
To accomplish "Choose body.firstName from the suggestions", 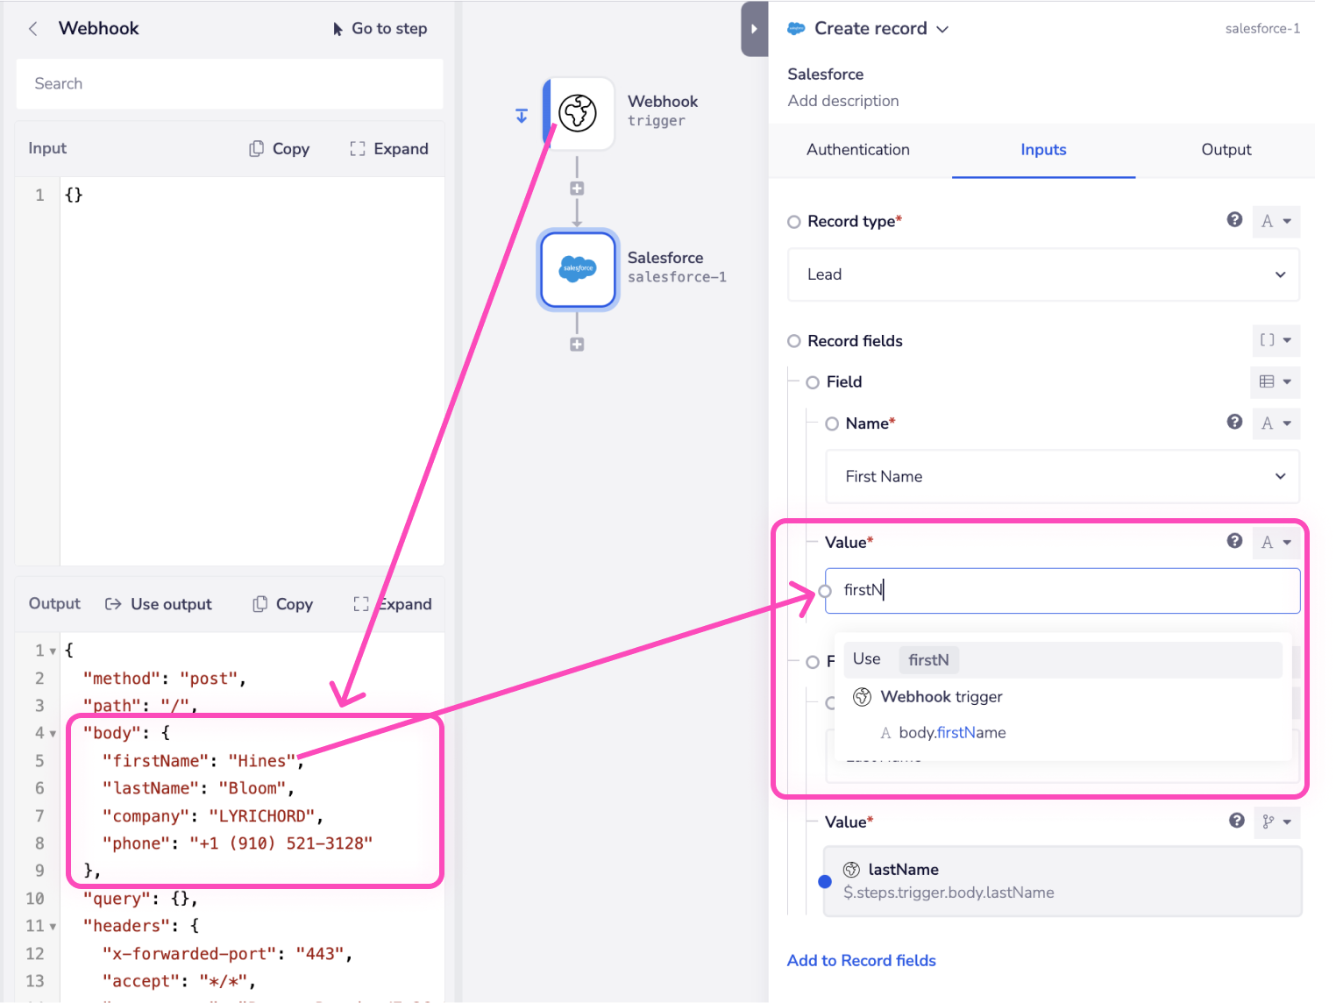I will pos(951,733).
